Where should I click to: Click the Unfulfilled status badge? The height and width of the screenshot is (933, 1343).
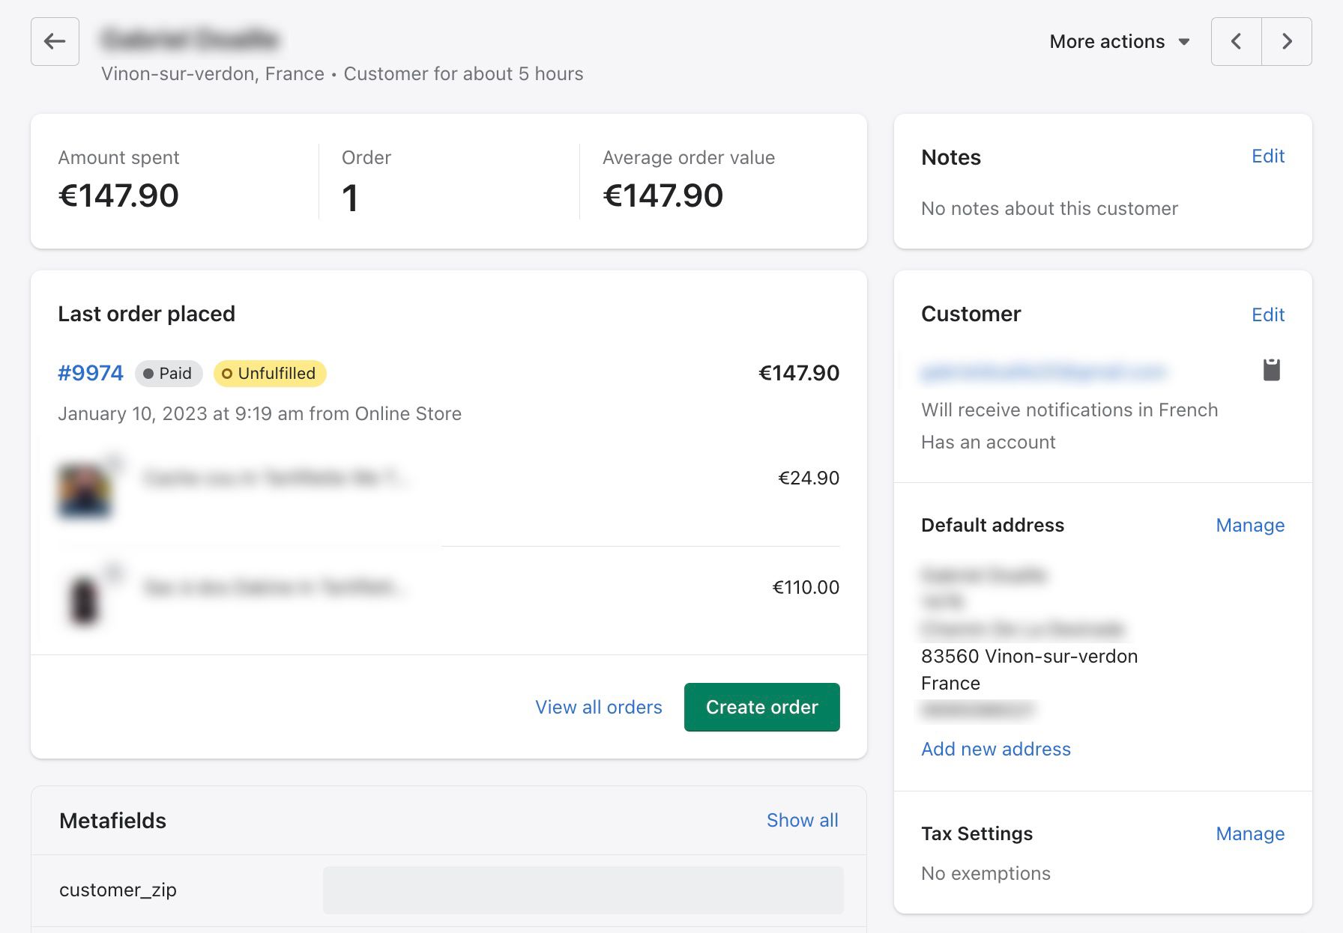pyautogui.click(x=270, y=373)
